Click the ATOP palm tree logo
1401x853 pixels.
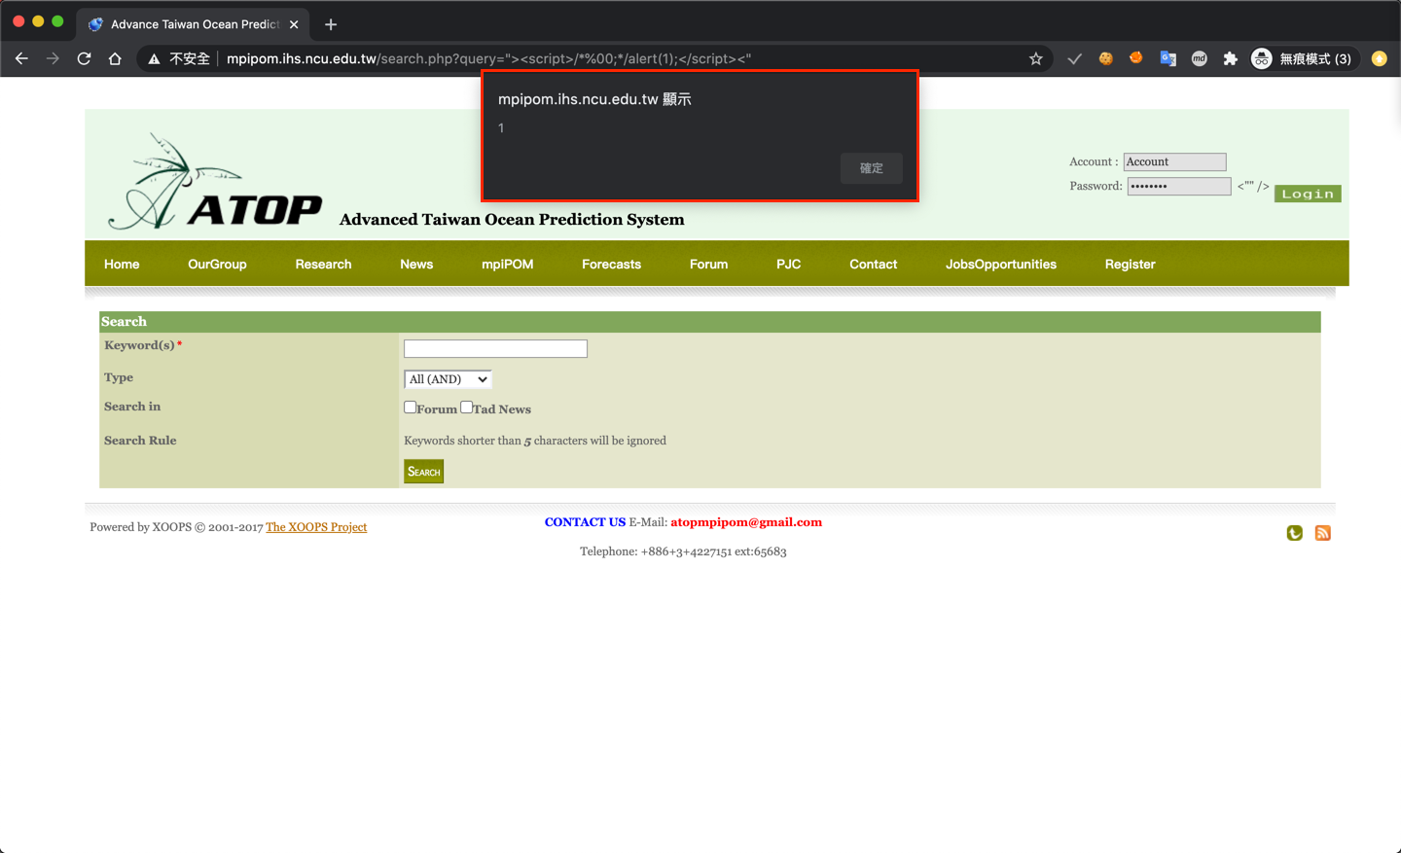tap(214, 182)
